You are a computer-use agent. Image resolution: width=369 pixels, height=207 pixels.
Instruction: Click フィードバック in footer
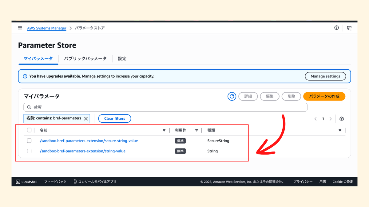click(55, 182)
